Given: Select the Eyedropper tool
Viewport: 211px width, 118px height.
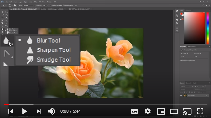Looking at the screenshot, I should (6, 17).
